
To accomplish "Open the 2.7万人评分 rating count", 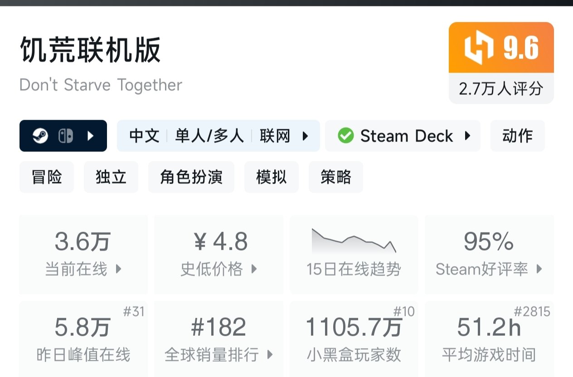I will [x=501, y=89].
